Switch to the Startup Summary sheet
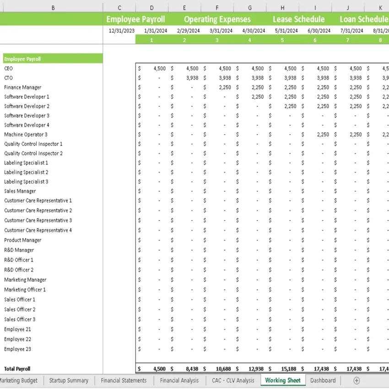This screenshot has width=389, height=389. tap(69, 380)
